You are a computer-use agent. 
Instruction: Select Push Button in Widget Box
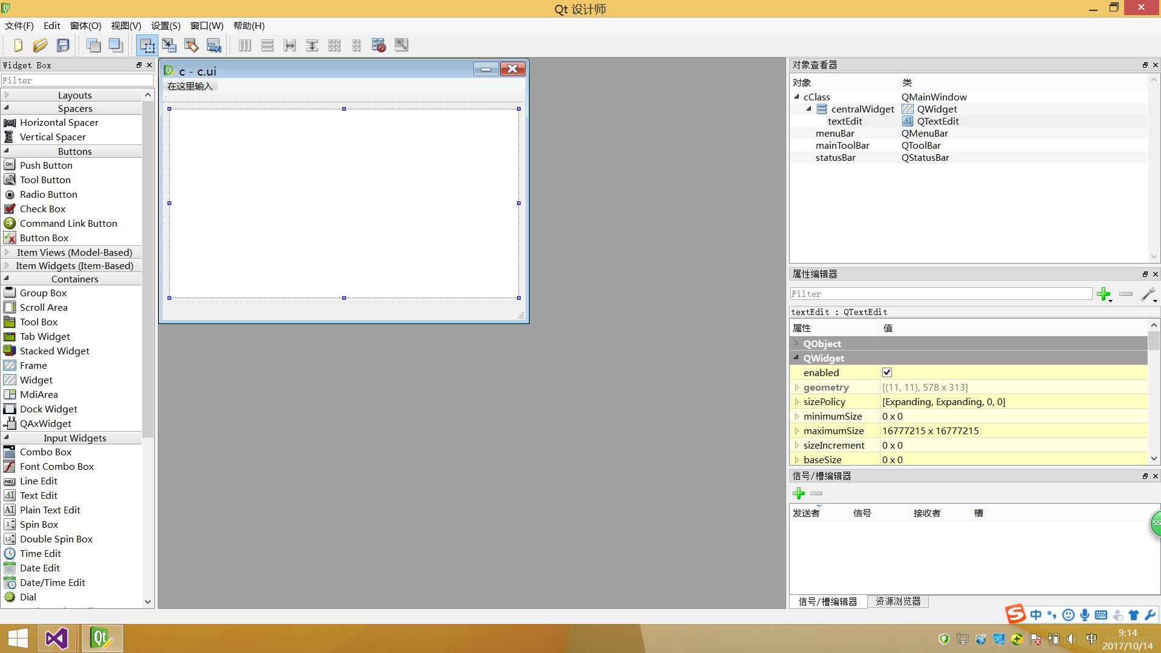(46, 165)
